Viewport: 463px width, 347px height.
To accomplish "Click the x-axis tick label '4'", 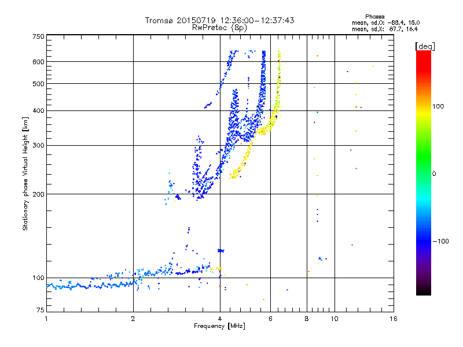I will tap(220, 319).
